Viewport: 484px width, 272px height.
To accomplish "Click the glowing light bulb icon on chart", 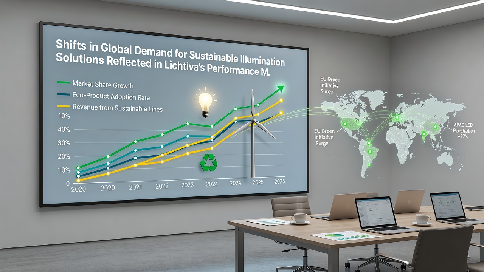I will pos(205,103).
